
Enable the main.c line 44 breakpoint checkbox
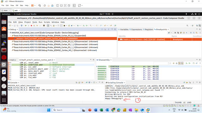(121, 39)
